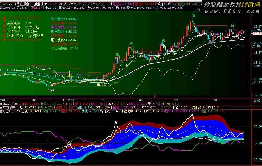Click the DMACD:0.302 value
Screen dimensions: 262x166
coord(118,104)
